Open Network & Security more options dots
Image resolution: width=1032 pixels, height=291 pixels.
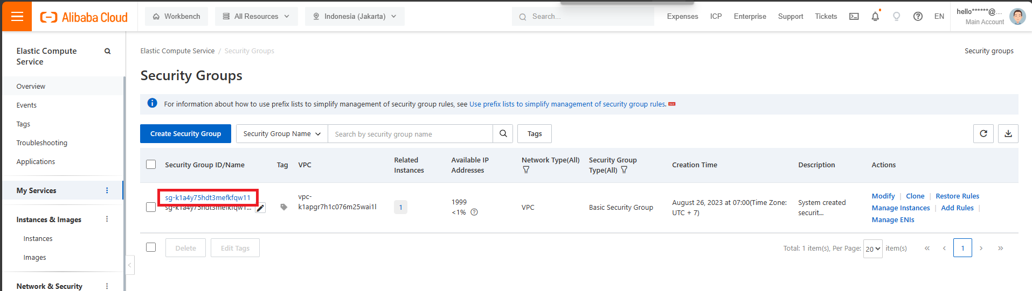[x=107, y=286]
